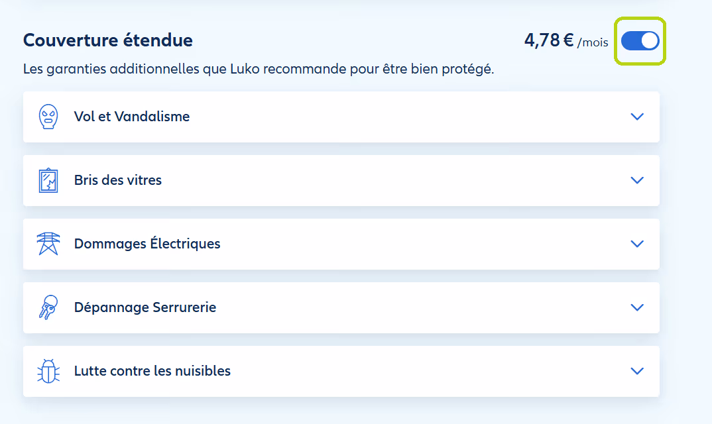Show details with Lutte contre les nuisibles chevron

[x=637, y=371]
